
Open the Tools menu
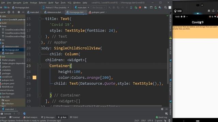[x=63, y=3]
